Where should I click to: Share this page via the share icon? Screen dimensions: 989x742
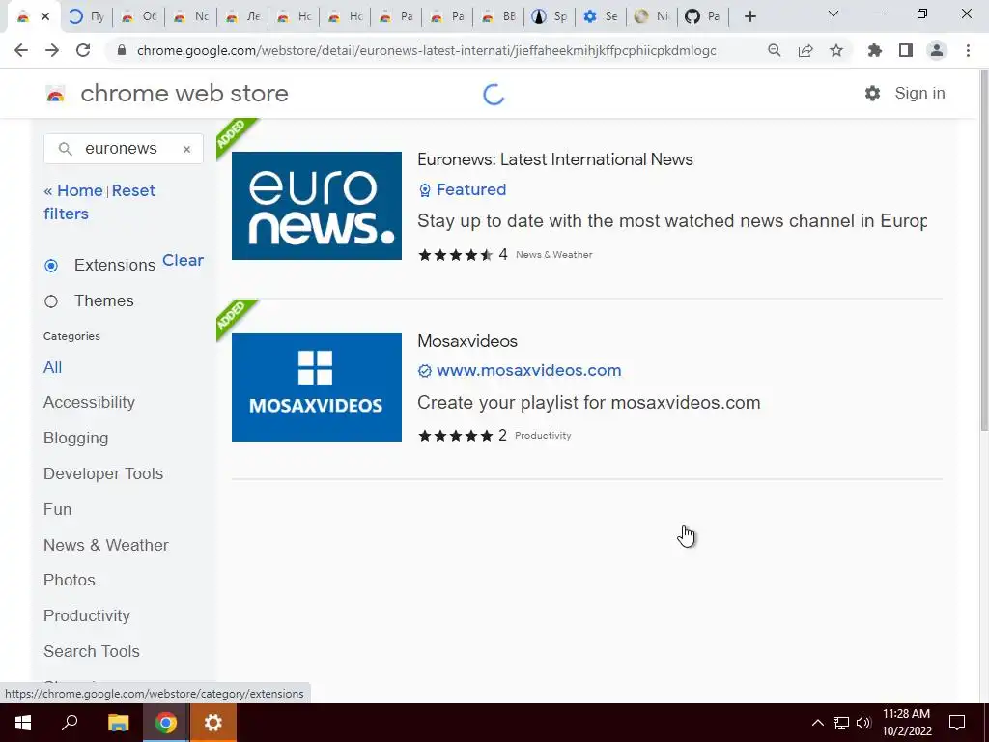click(x=805, y=50)
